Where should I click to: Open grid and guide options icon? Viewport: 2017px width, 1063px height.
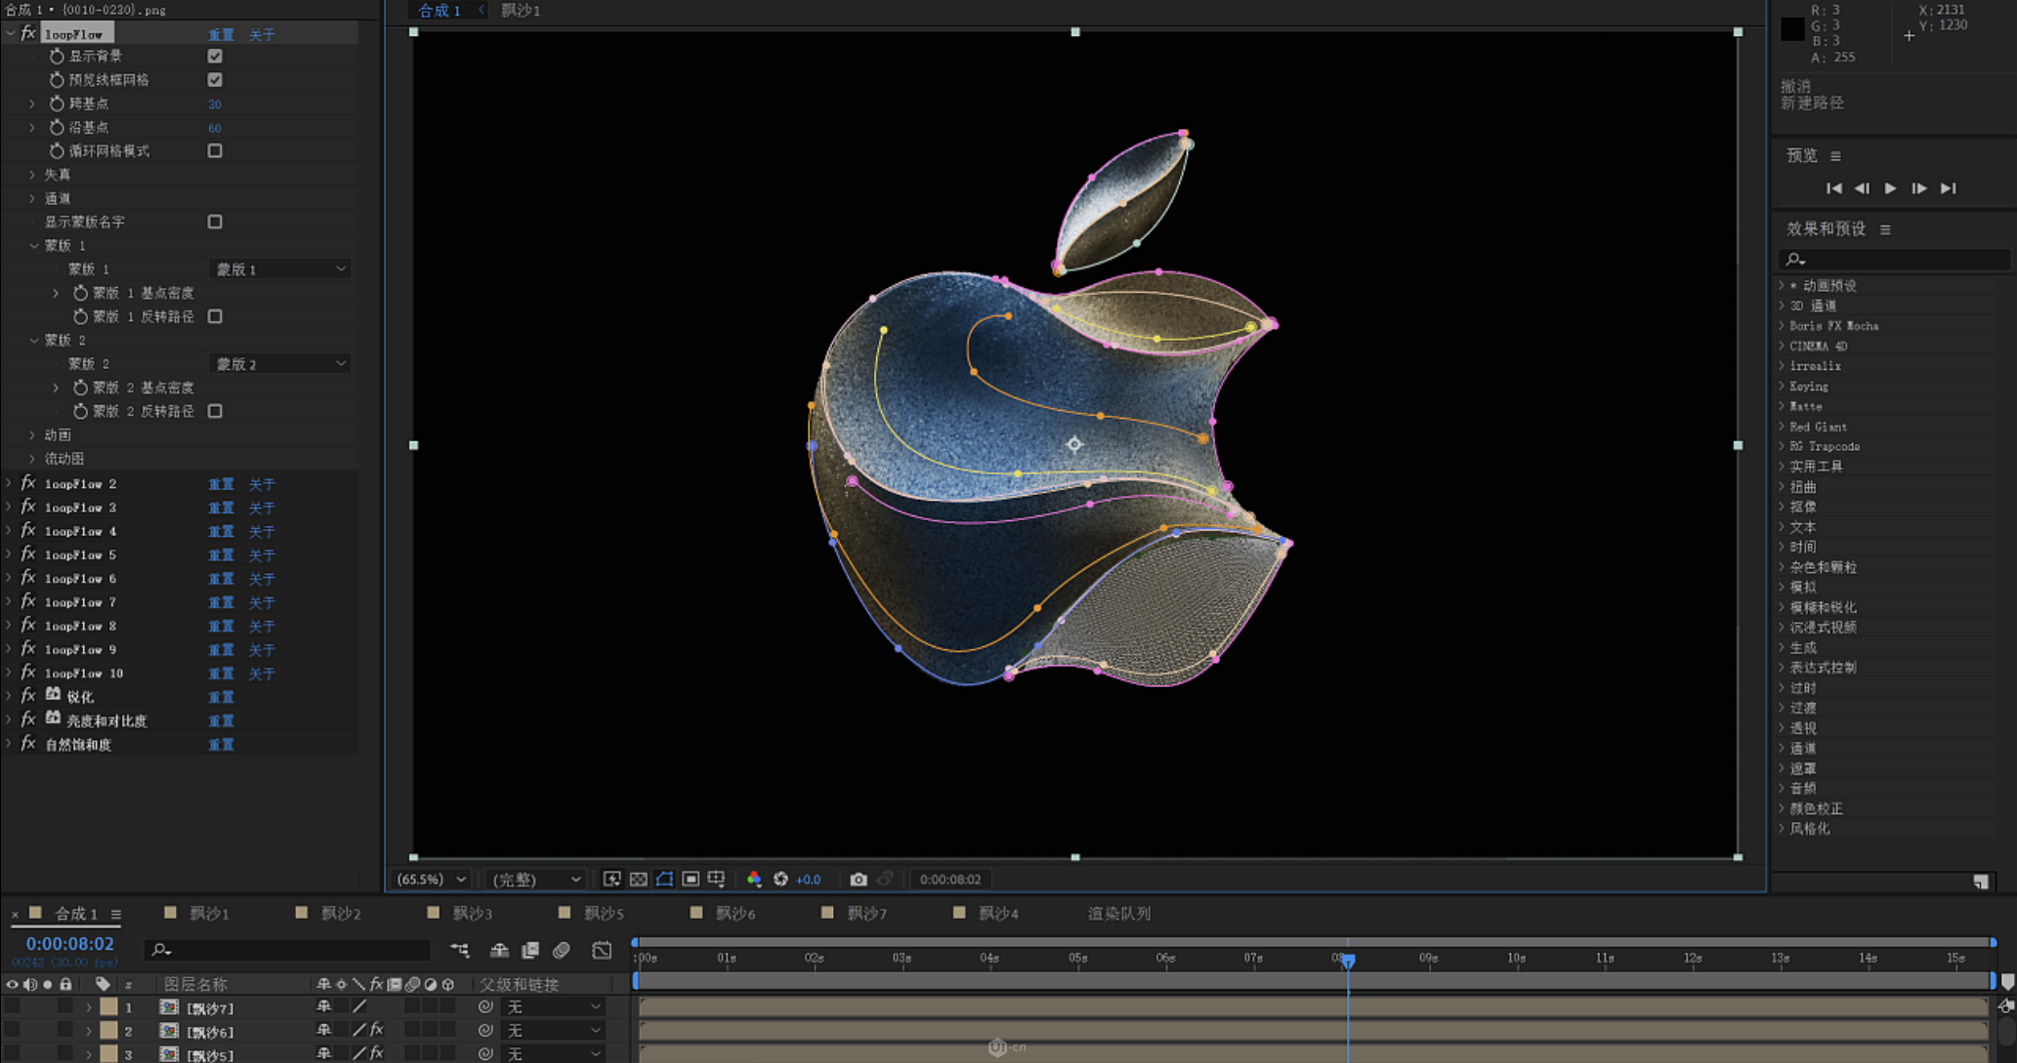click(716, 879)
